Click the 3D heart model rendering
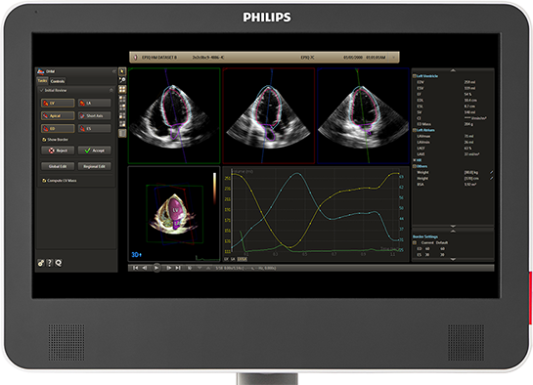 [174, 215]
